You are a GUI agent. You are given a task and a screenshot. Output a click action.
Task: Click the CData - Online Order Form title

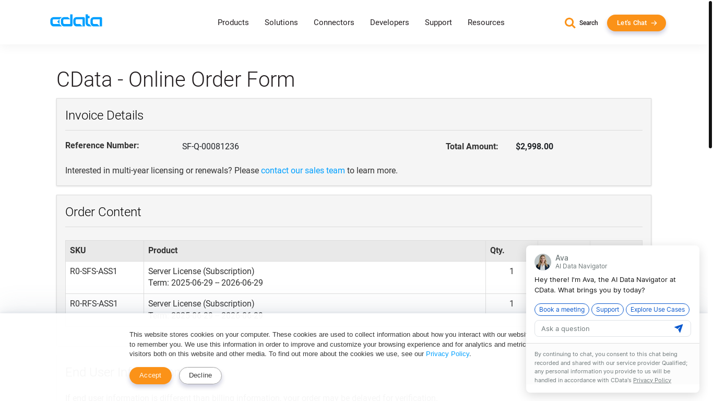tap(175, 79)
